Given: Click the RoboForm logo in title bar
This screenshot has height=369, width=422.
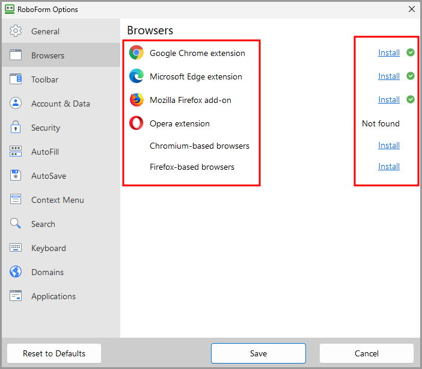Looking at the screenshot, I should coord(10,9).
